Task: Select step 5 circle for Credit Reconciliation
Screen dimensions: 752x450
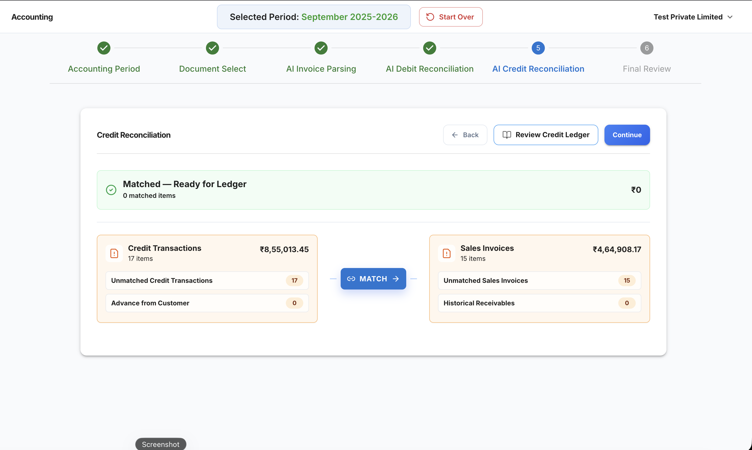Action: [538, 48]
